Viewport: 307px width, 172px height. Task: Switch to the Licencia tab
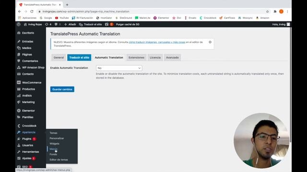coord(155,57)
